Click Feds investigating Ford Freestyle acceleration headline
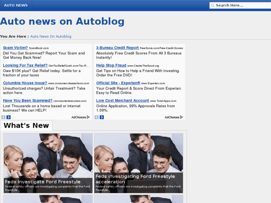 135,179
